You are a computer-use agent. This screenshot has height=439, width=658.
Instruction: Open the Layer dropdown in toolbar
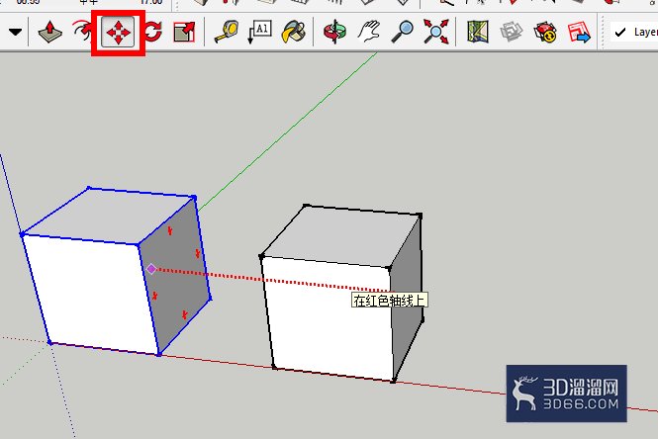634,32
